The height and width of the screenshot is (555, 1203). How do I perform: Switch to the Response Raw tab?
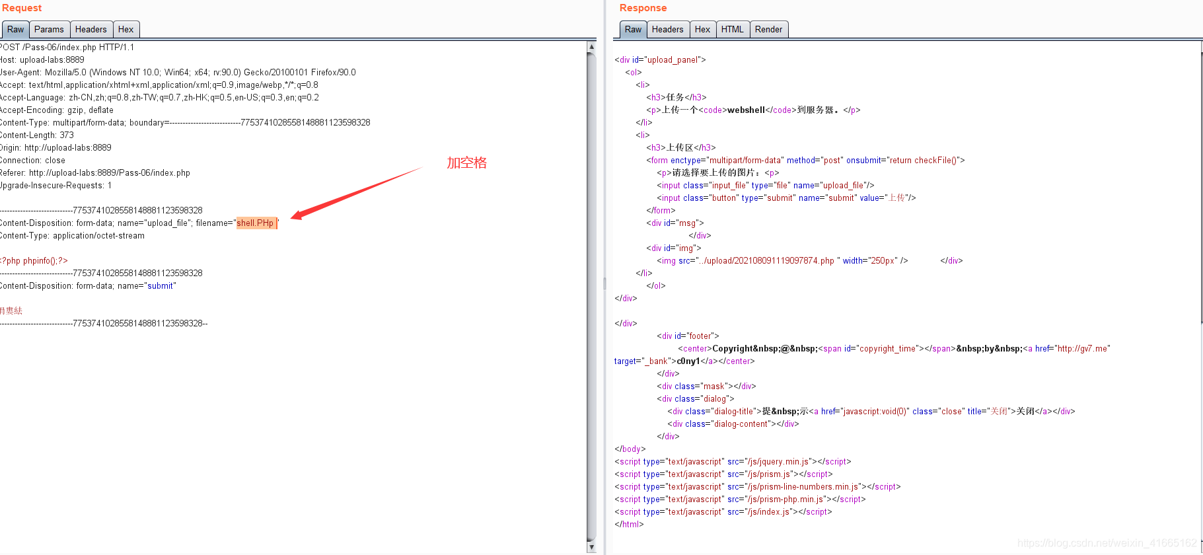click(x=633, y=29)
